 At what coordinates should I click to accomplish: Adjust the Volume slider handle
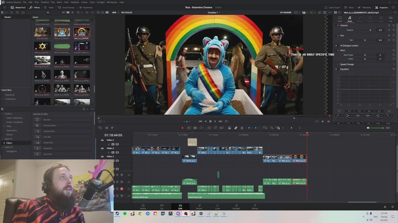coord(370,30)
